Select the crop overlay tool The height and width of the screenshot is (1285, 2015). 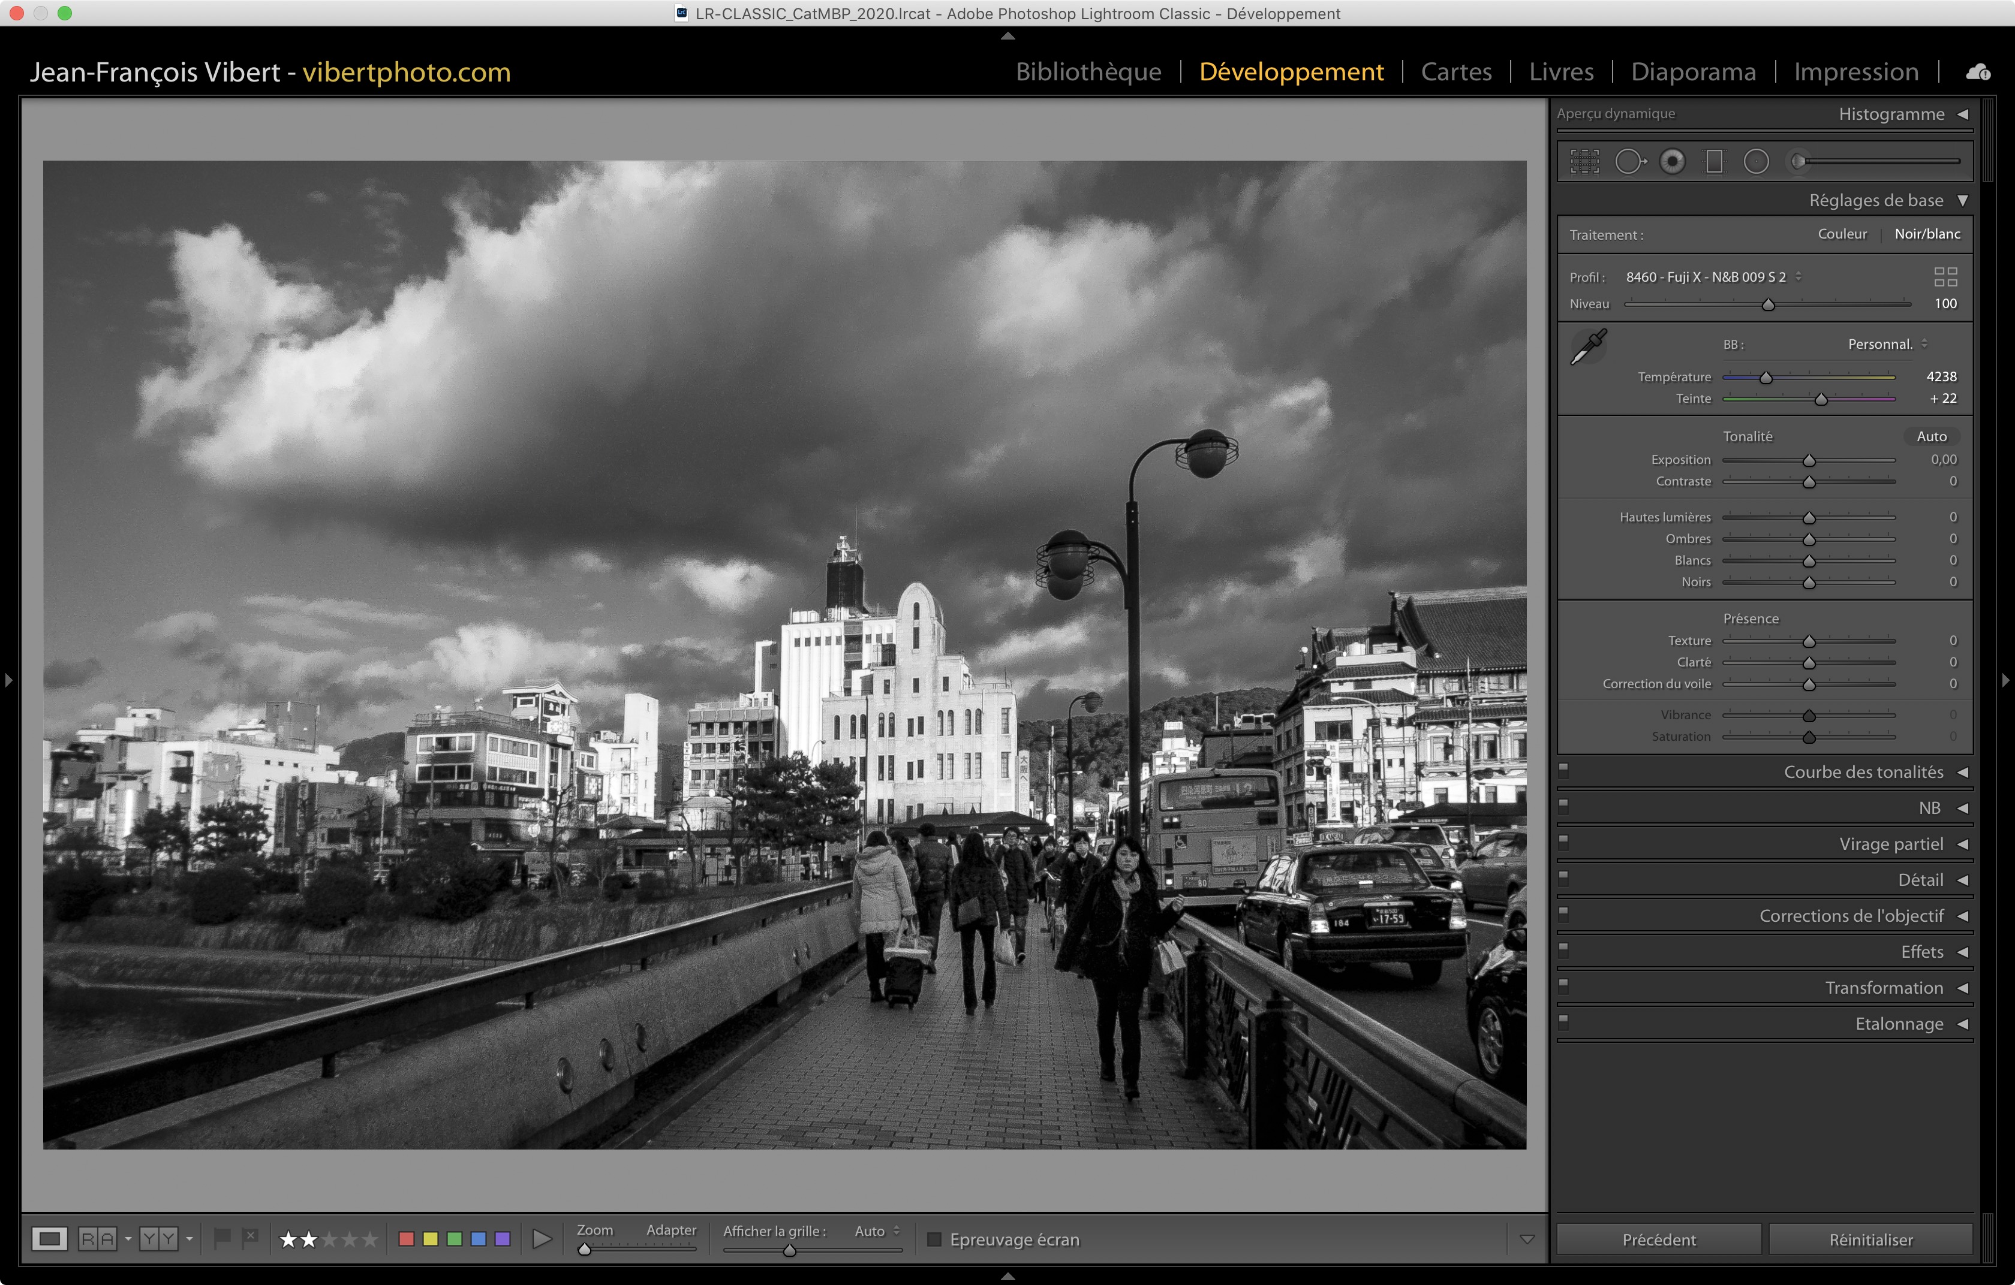coord(1584,161)
